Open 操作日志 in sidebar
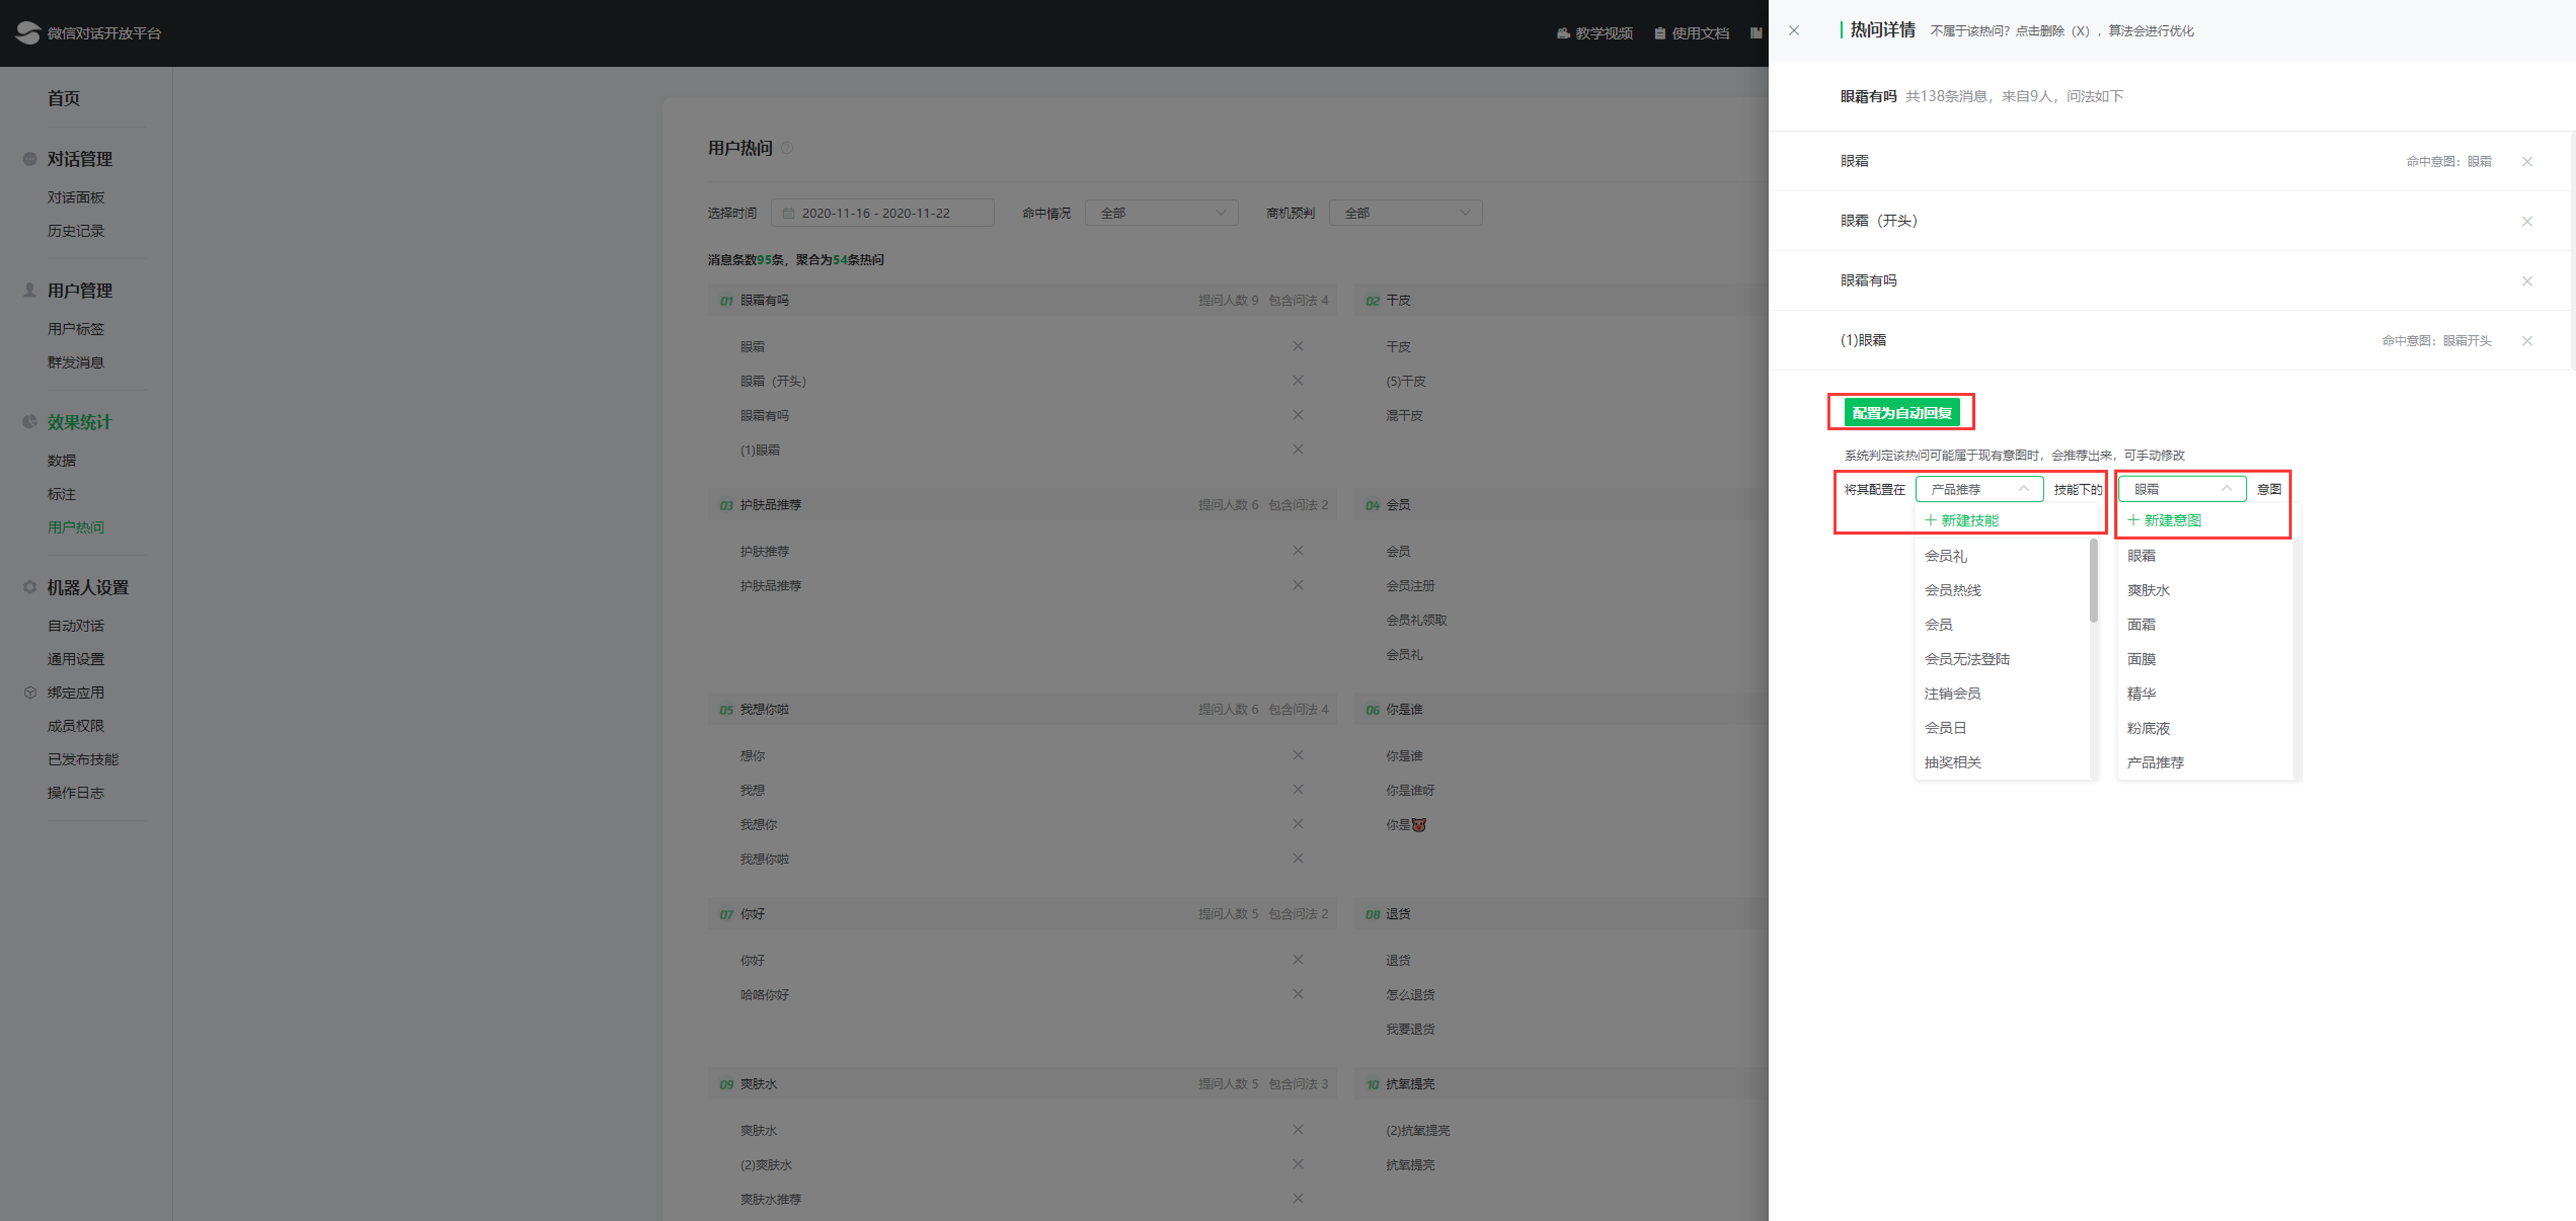This screenshot has height=1221, width=2576. [76, 793]
